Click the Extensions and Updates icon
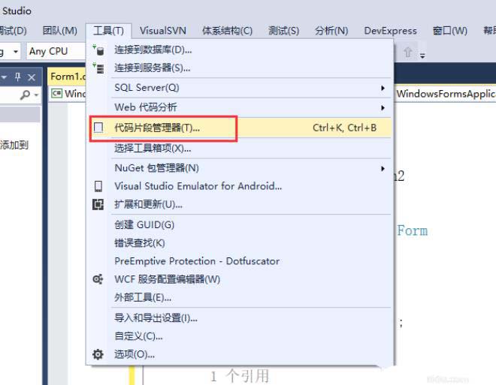 (98, 204)
